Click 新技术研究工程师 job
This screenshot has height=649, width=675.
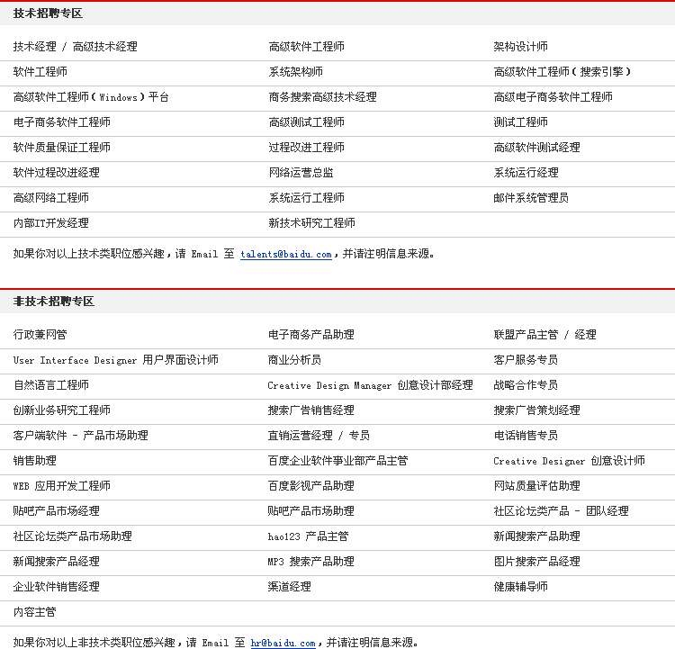click(x=312, y=222)
